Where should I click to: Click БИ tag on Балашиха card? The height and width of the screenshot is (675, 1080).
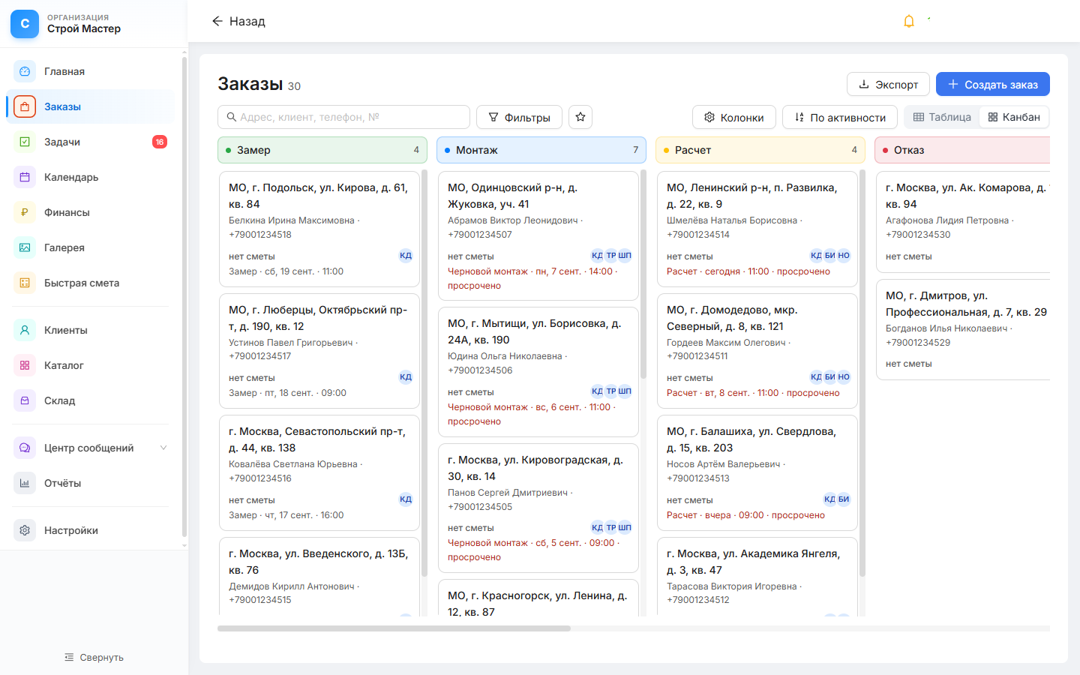(844, 499)
